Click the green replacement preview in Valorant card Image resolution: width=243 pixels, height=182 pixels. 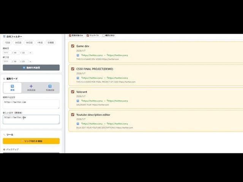pyautogui.click(x=105, y=101)
